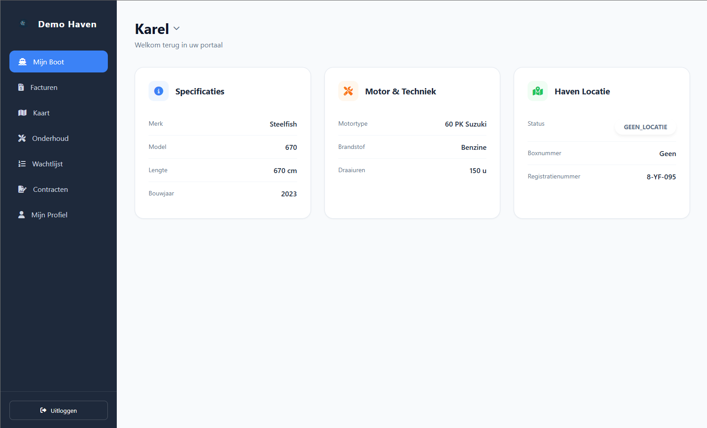Click the list icon beside Wachtlijst

[22, 164]
